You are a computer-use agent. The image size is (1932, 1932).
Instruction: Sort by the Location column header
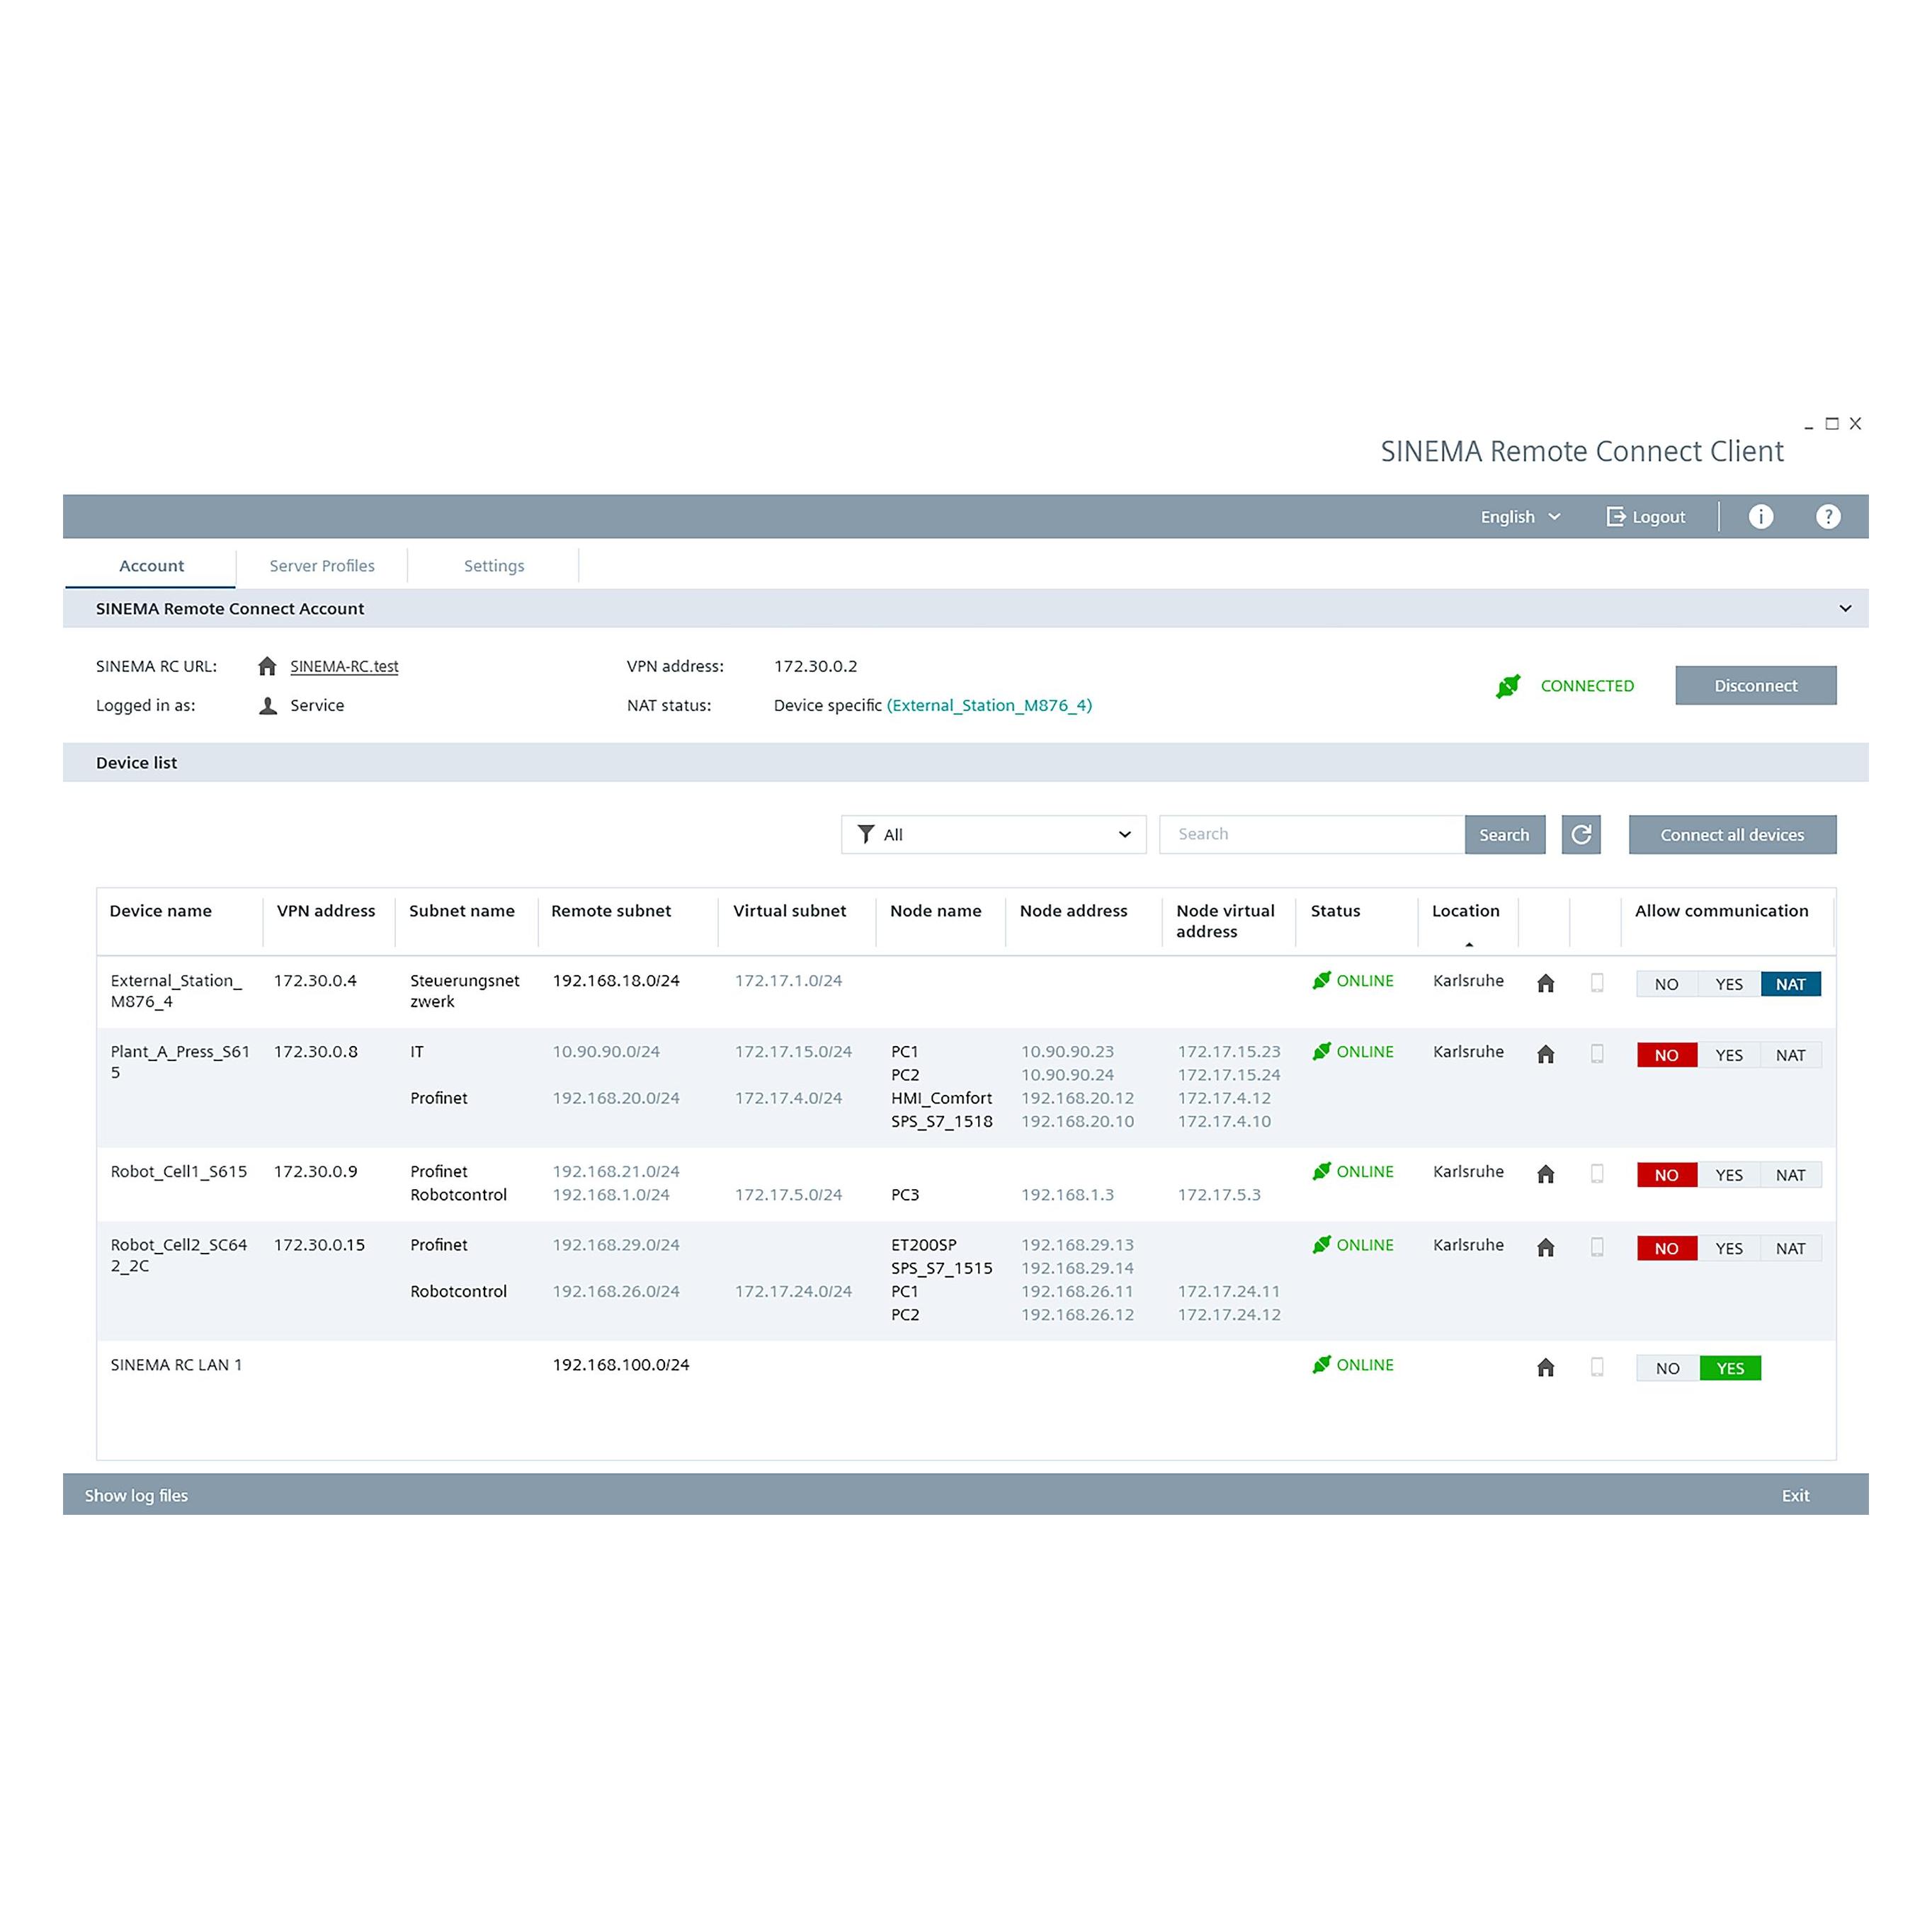click(x=1465, y=911)
